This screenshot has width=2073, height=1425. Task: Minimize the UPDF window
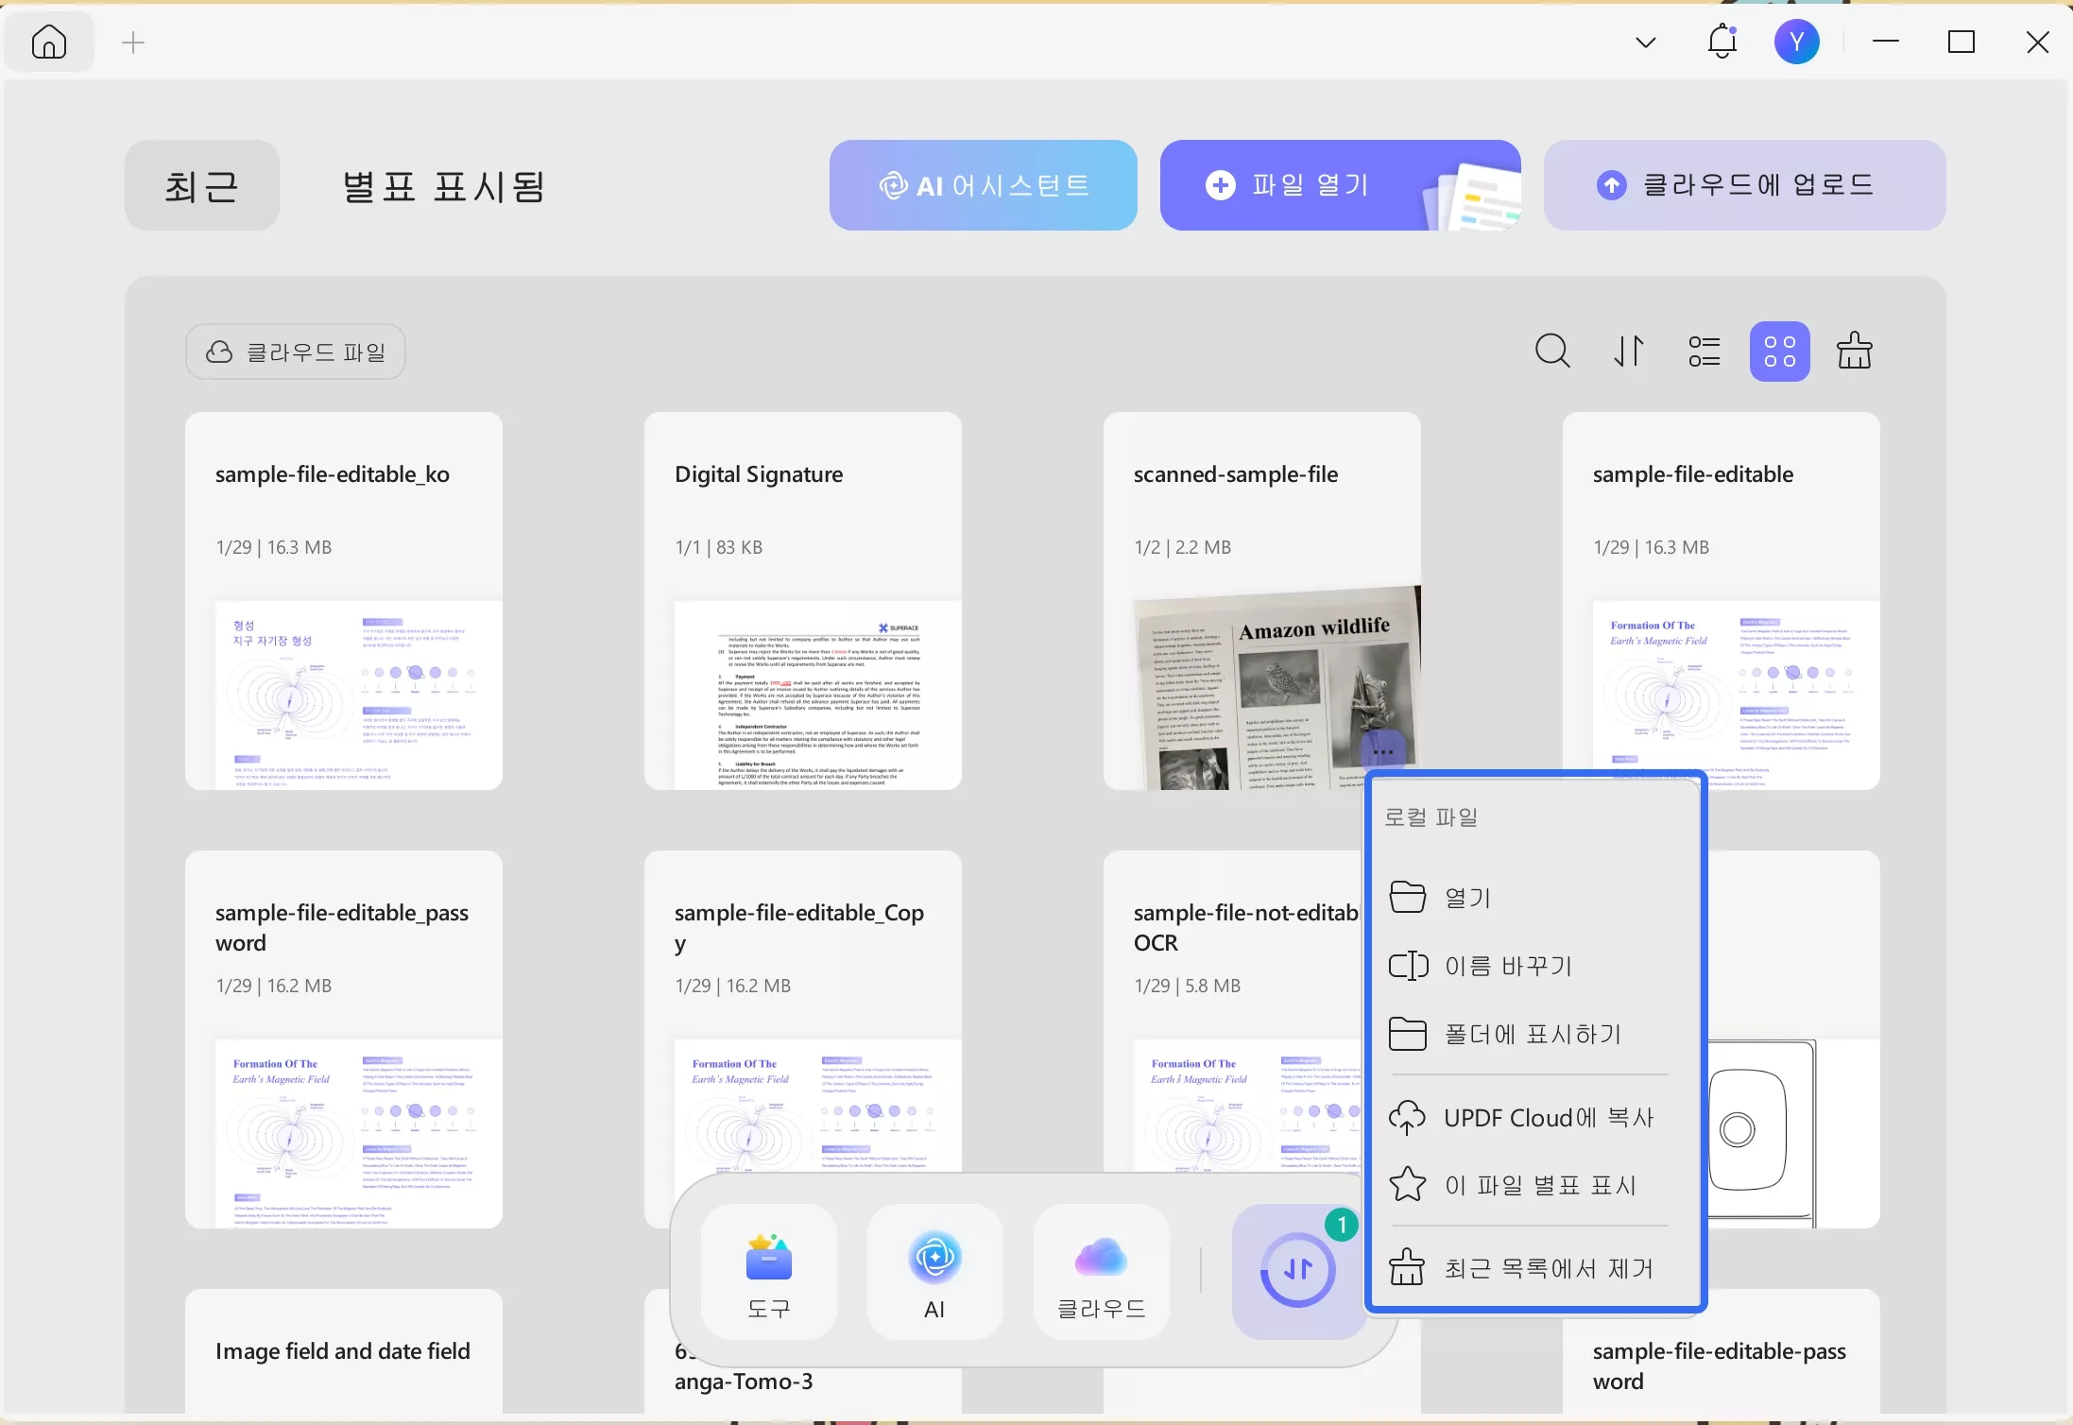[x=1886, y=42]
